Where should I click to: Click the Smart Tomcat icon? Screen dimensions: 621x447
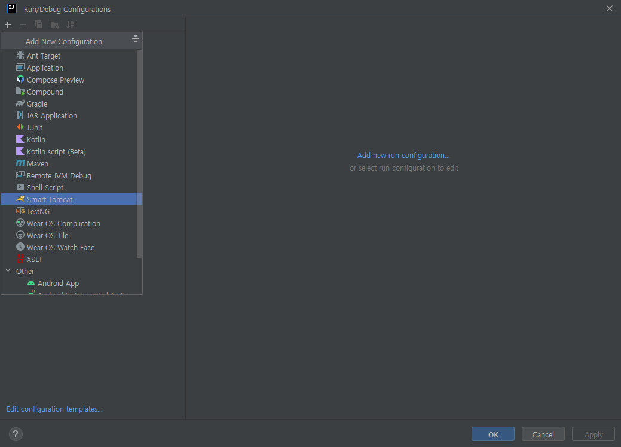pyautogui.click(x=20, y=199)
